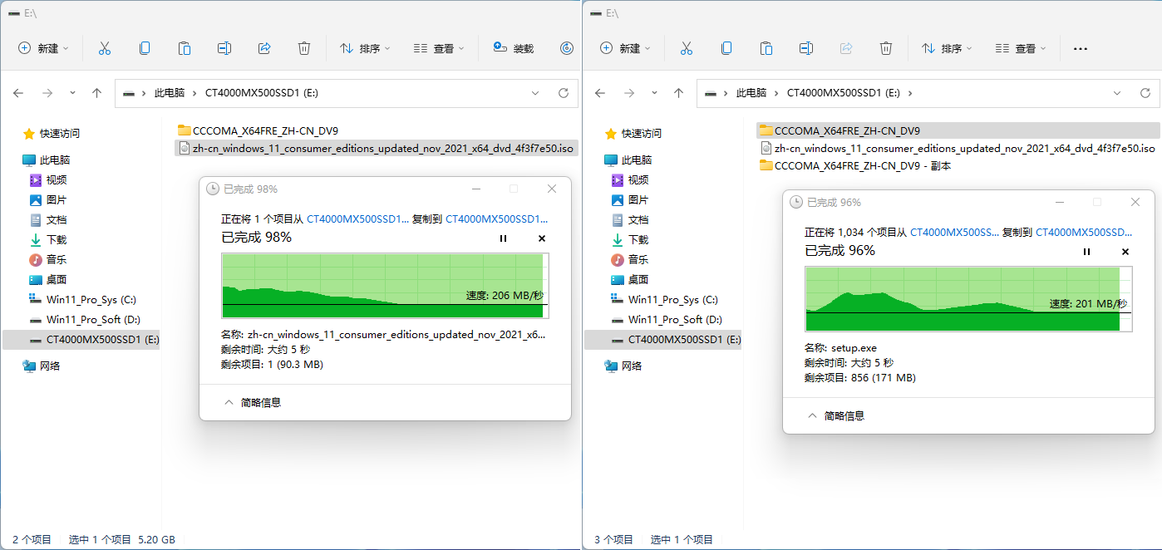
Task: Click the speed graph in the 98% copy dialog
Action: pos(384,286)
